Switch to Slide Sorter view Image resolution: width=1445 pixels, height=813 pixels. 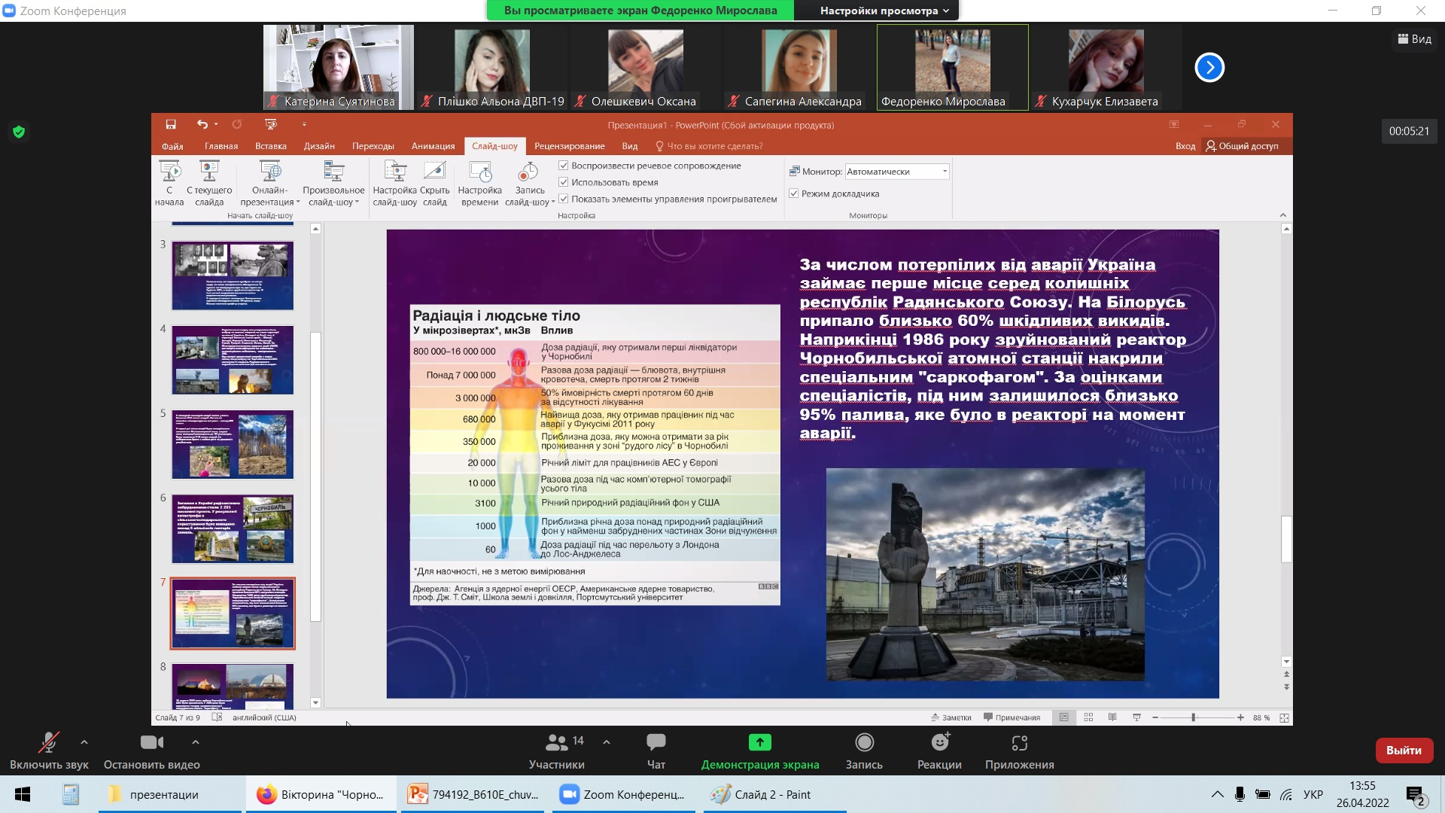point(1088,717)
